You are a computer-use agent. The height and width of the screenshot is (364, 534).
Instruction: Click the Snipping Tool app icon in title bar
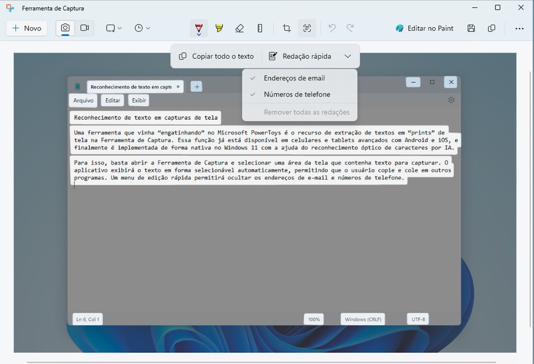[x=10, y=8]
